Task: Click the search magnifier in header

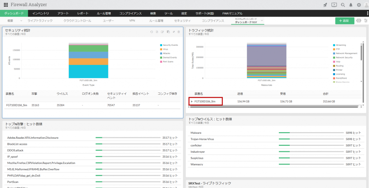Action: click(343, 5)
